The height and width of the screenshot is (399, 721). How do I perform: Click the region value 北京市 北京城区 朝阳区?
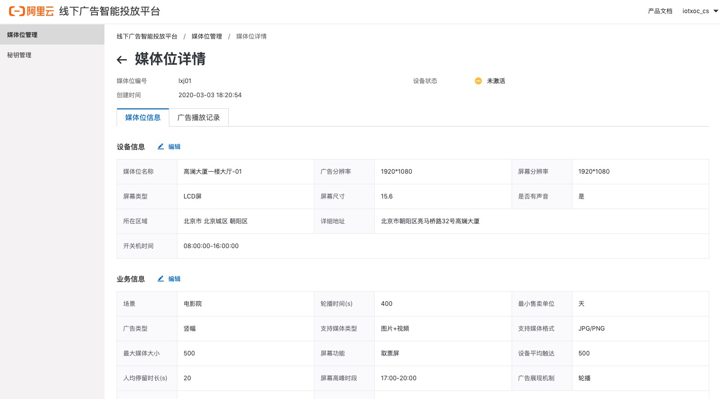pos(215,221)
